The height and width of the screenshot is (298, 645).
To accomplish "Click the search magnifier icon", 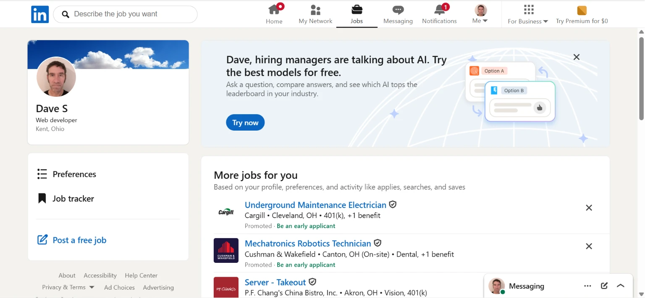I will pyautogui.click(x=66, y=14).
